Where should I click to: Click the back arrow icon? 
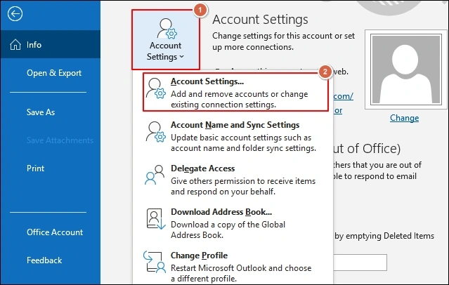click(15, 14)
